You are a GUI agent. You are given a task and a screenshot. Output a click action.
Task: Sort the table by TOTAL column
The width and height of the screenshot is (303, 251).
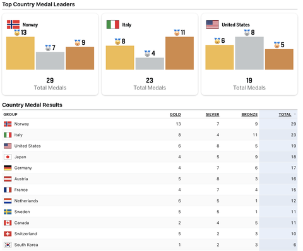[x=285, y=114]
